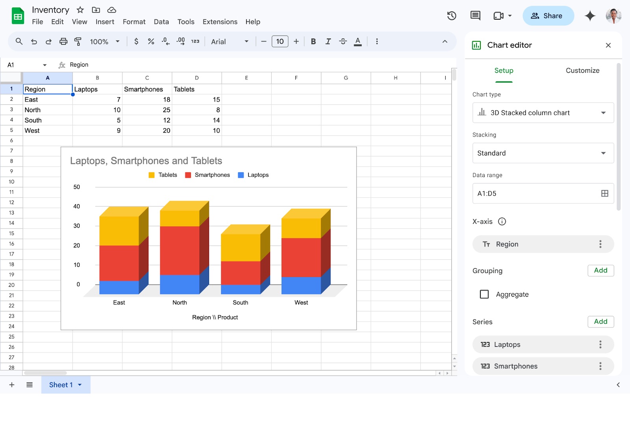Select column C header
Screen dimensions: 630x425
[147, 78]
